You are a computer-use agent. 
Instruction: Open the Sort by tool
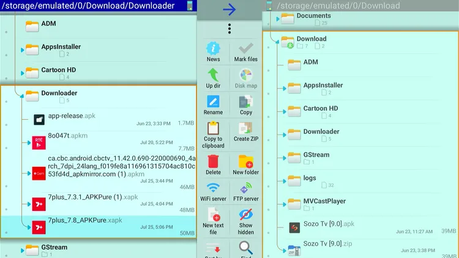(x=213, y=248)
